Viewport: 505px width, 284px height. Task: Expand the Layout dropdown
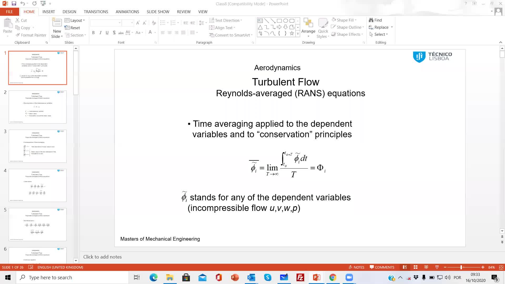pos(75,20)
